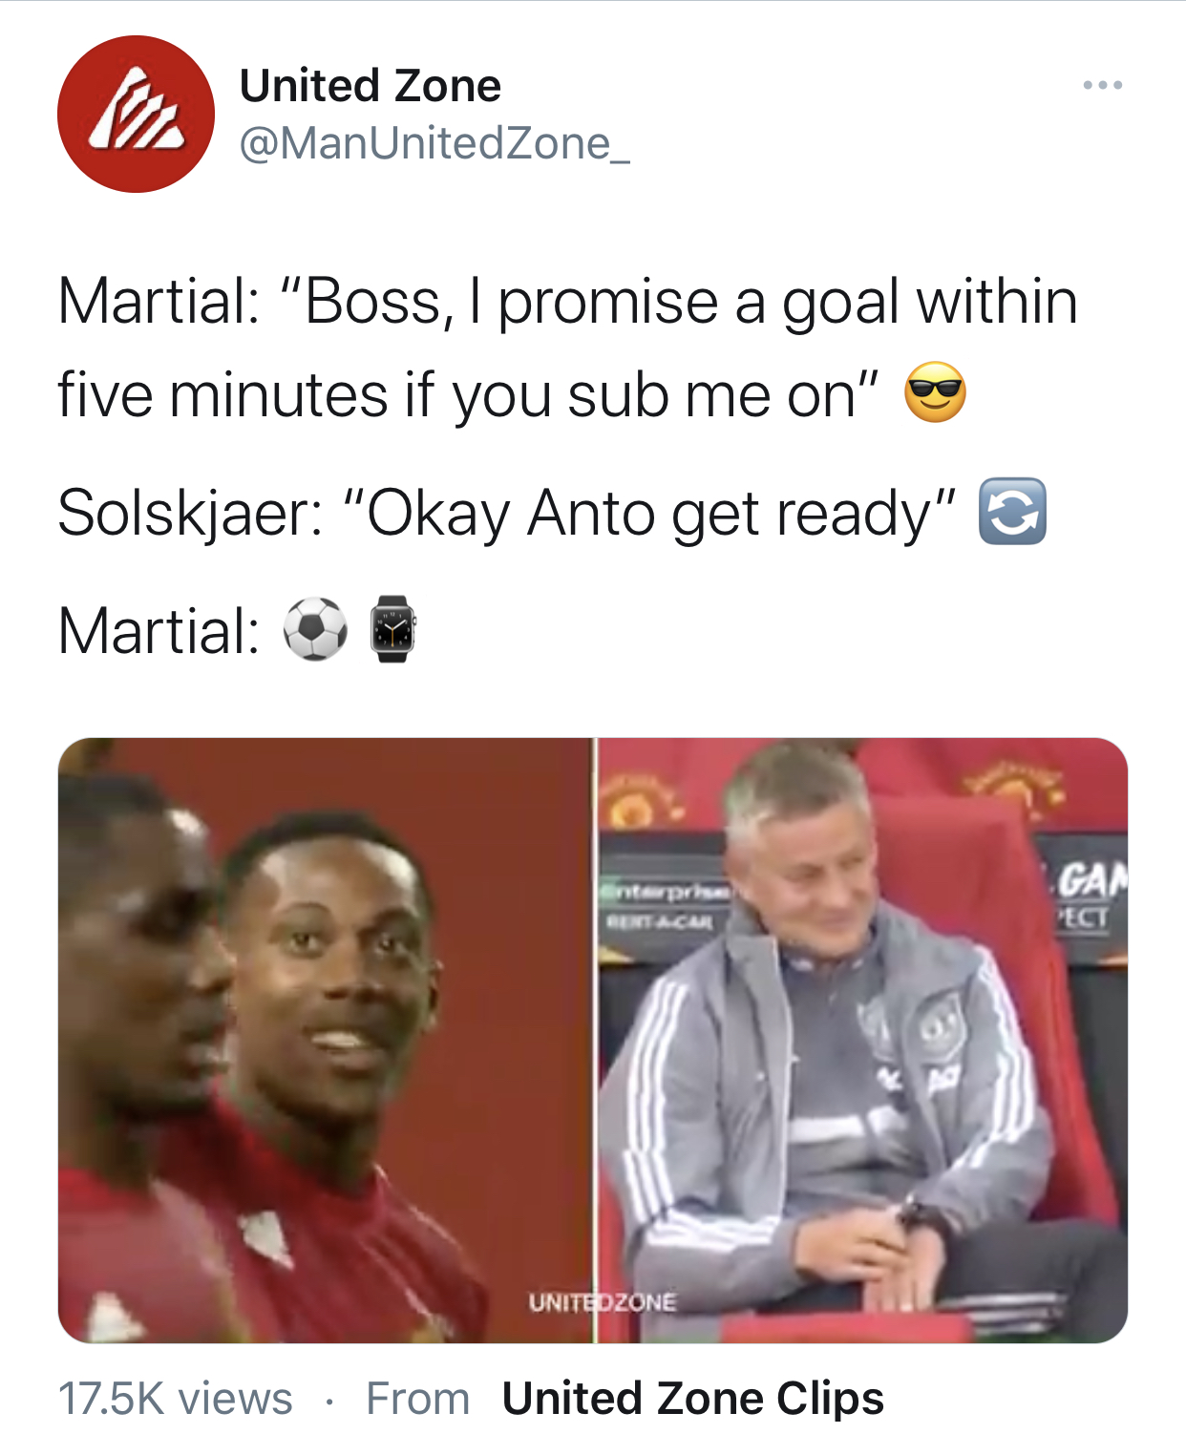
Task: Open the United Zone Clips source link
Action: pos(693,1399)
